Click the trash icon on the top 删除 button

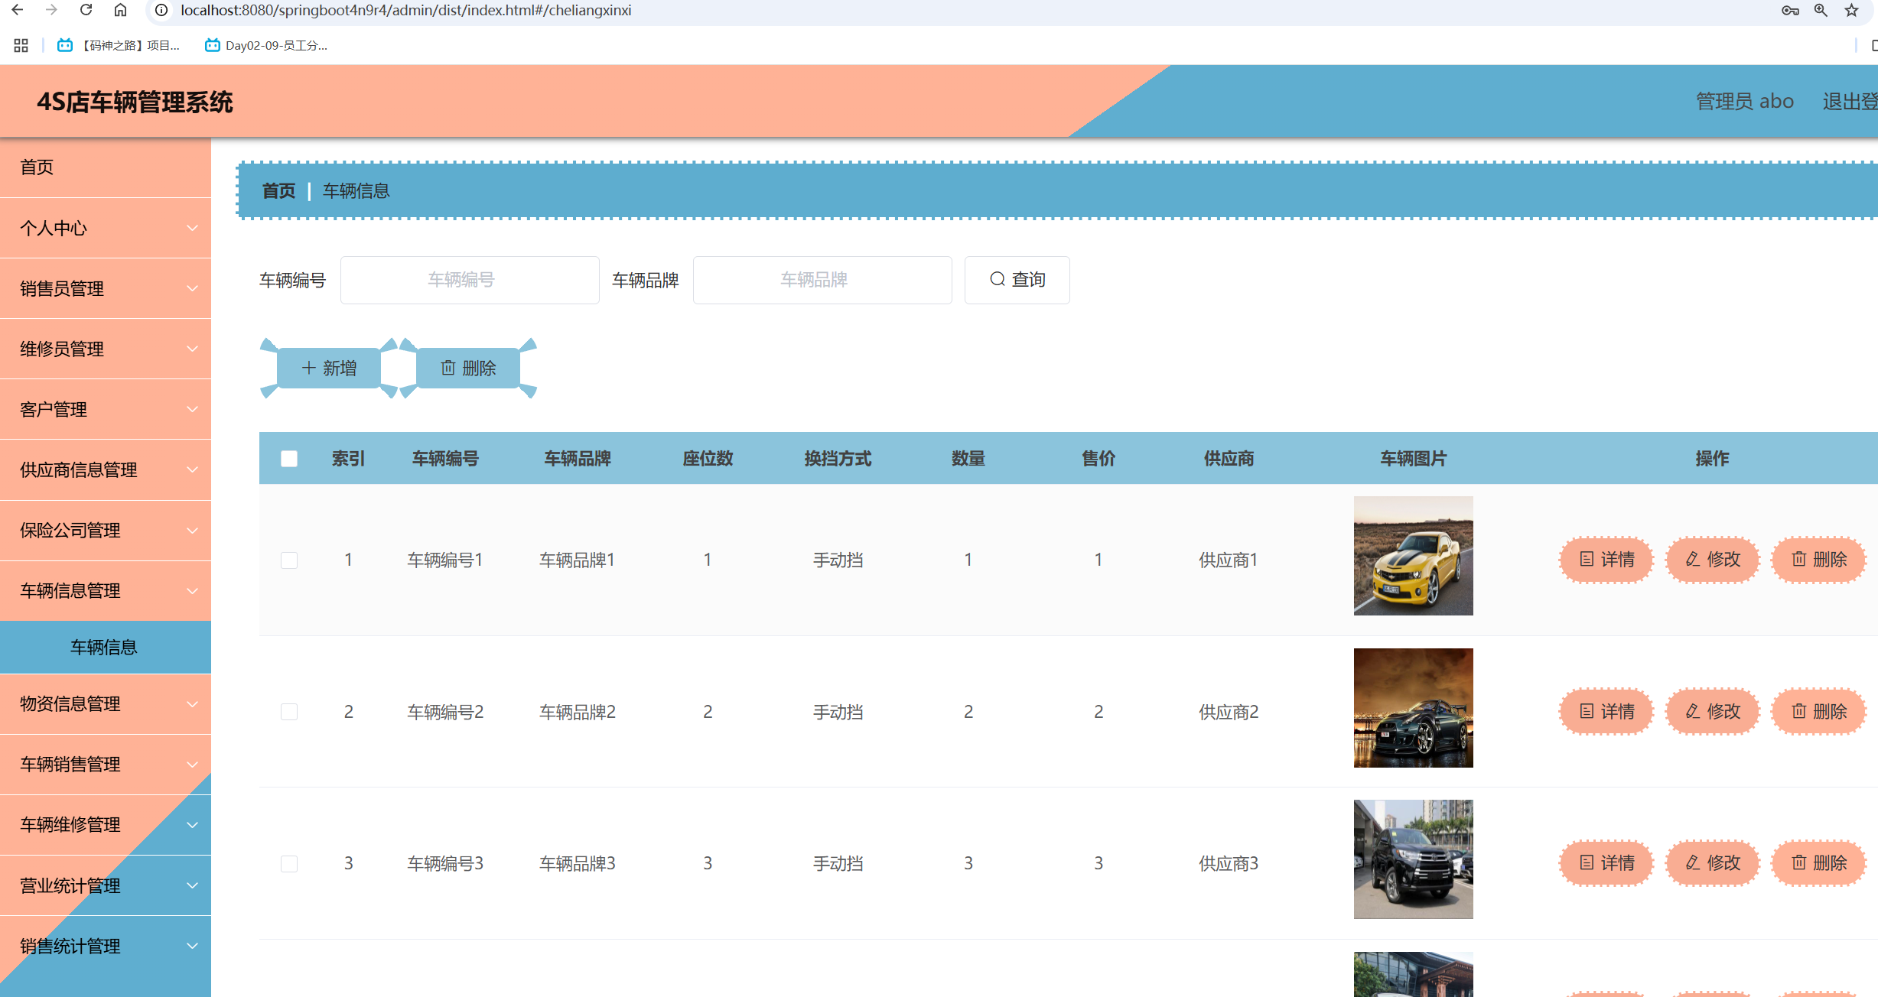[x=448, y=368]
